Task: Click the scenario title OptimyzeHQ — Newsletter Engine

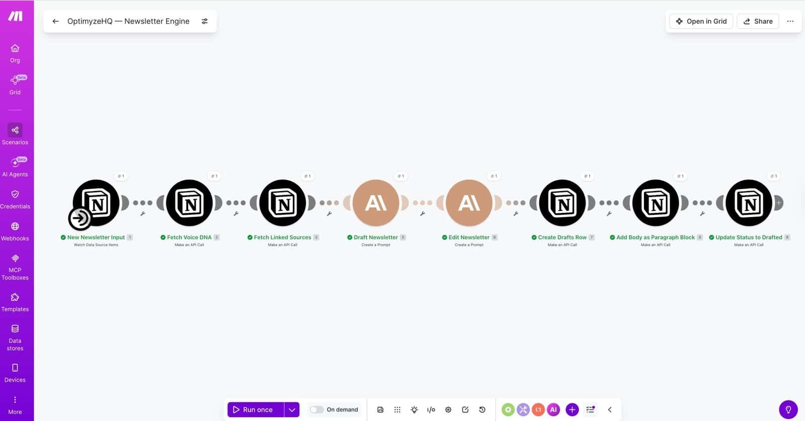Action: (x=128, y=21)
